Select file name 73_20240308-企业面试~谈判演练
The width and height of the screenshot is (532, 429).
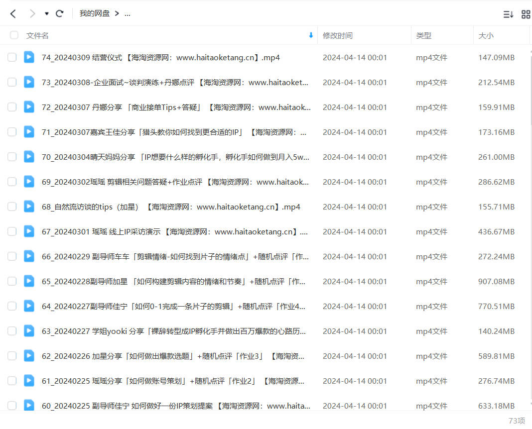[x=175, y=82]
